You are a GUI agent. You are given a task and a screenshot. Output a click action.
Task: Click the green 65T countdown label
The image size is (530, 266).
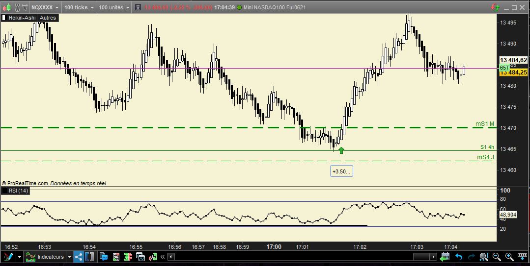point(504,68)
